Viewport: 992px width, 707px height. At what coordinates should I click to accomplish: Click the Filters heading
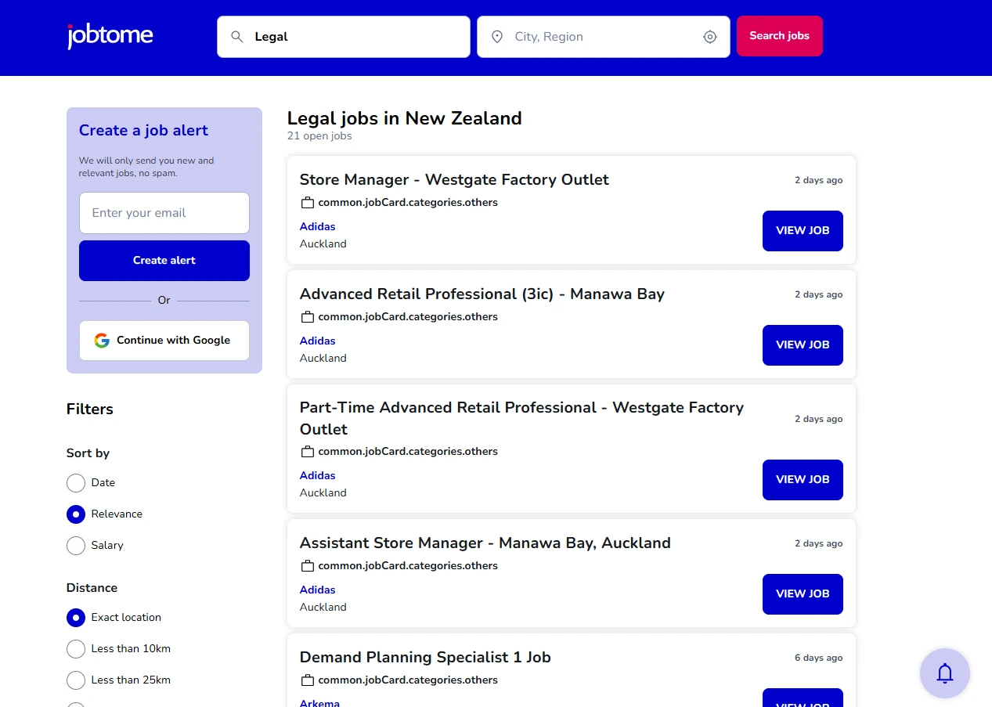(x=90, y=409)
